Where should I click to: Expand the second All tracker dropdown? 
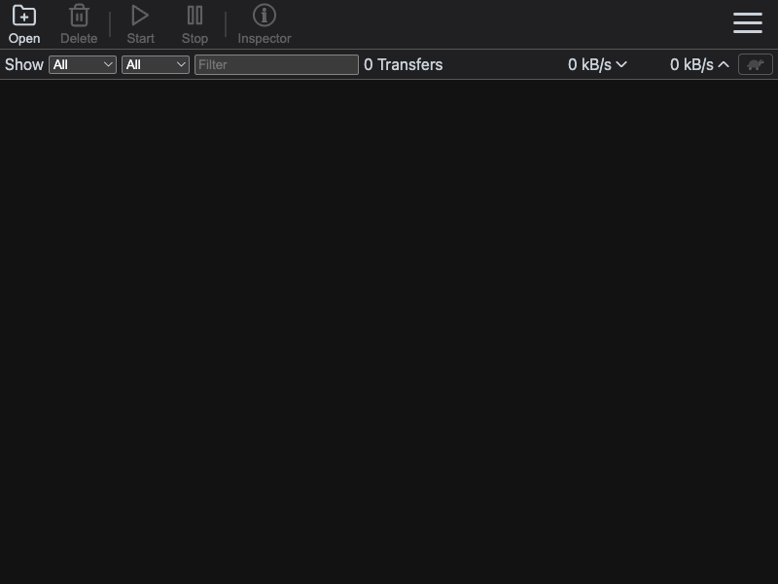tap(156, 64)
